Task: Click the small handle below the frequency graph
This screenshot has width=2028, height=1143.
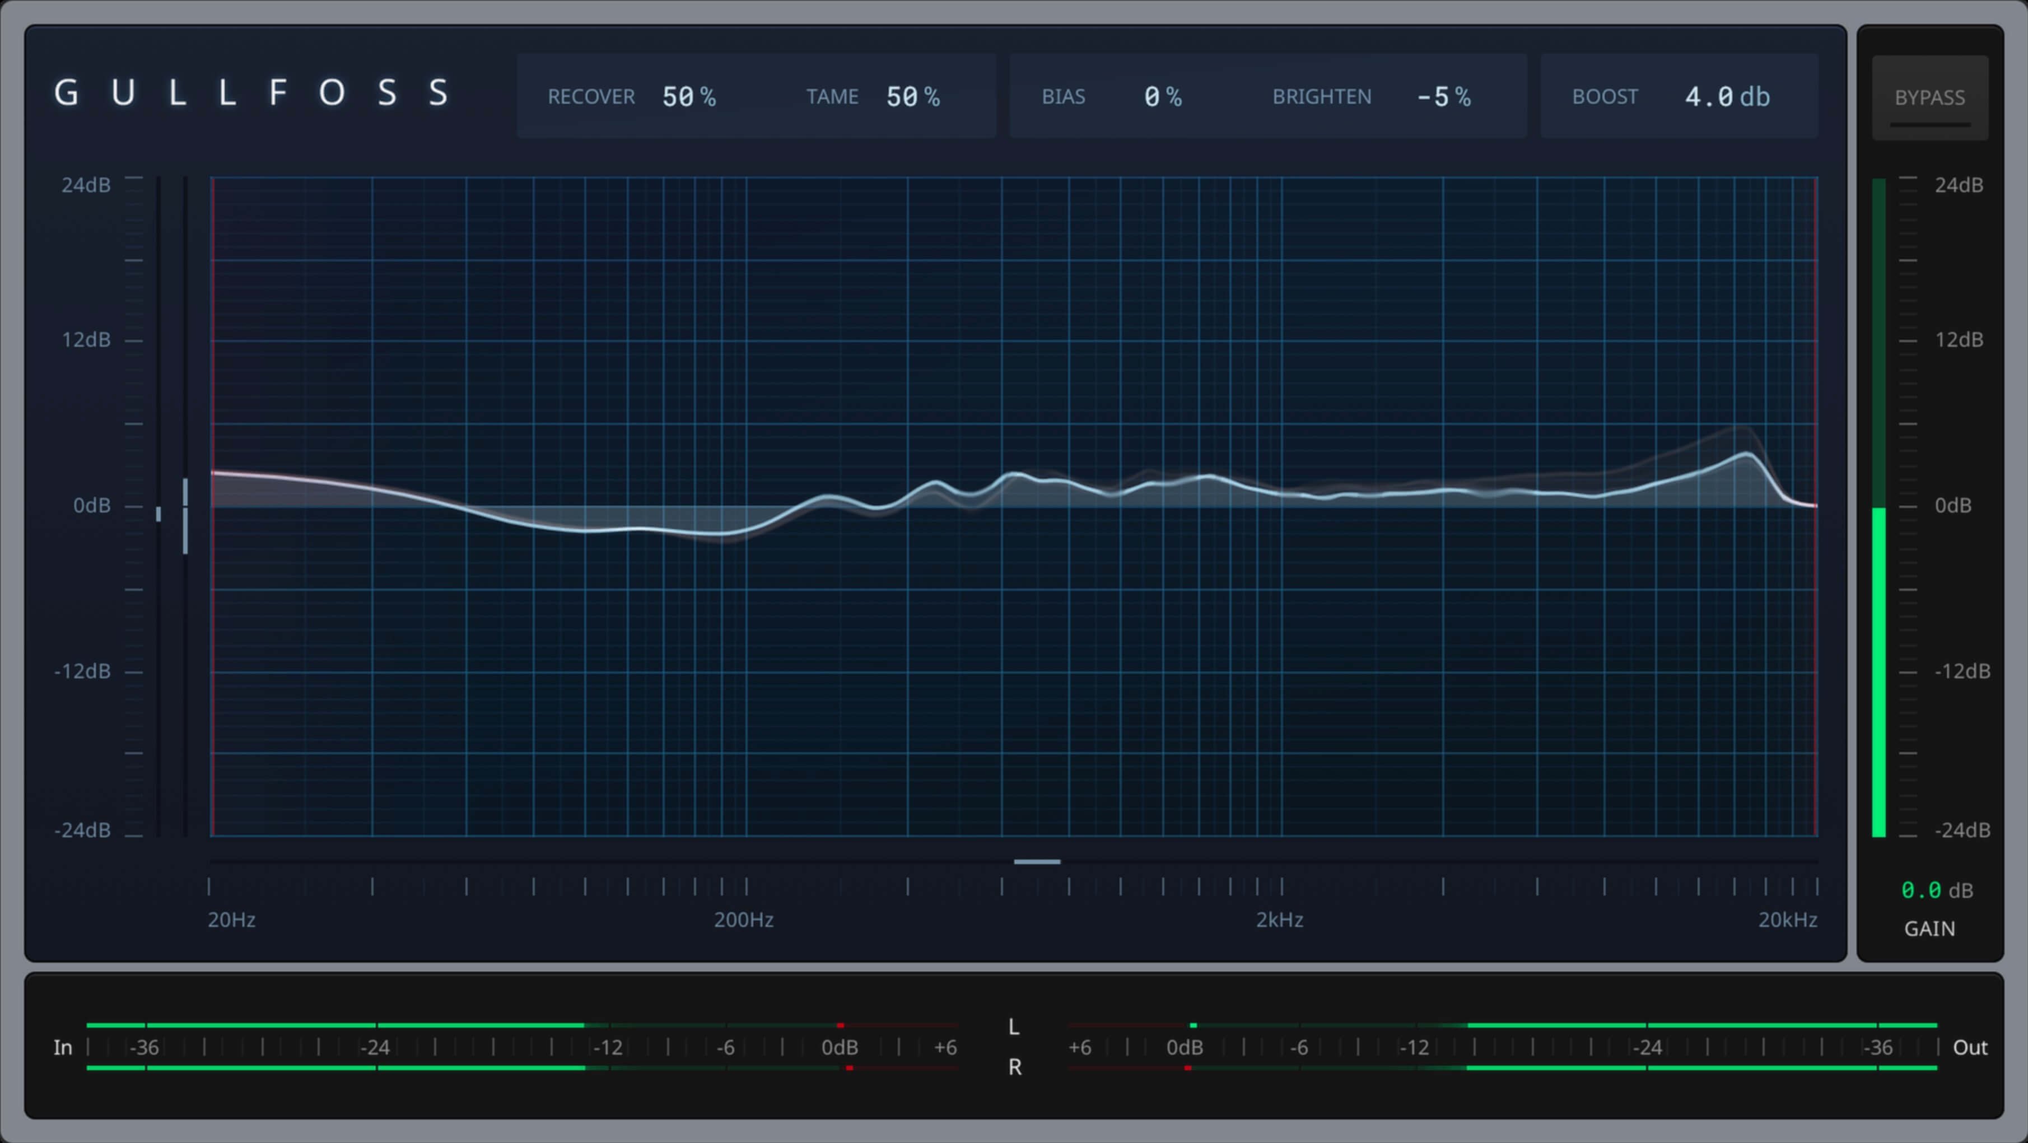Action: tap(1037, 862)
